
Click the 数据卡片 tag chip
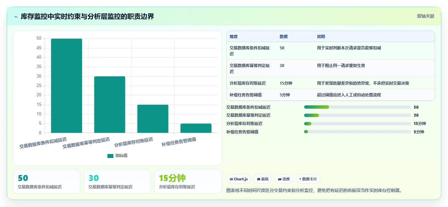tap(308, 179)
